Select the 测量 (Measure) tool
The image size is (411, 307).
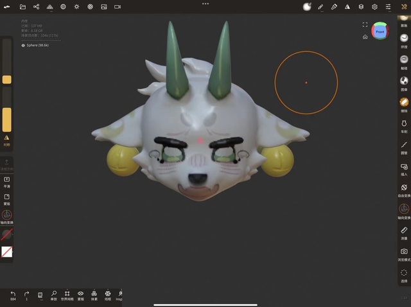[404, 231]
